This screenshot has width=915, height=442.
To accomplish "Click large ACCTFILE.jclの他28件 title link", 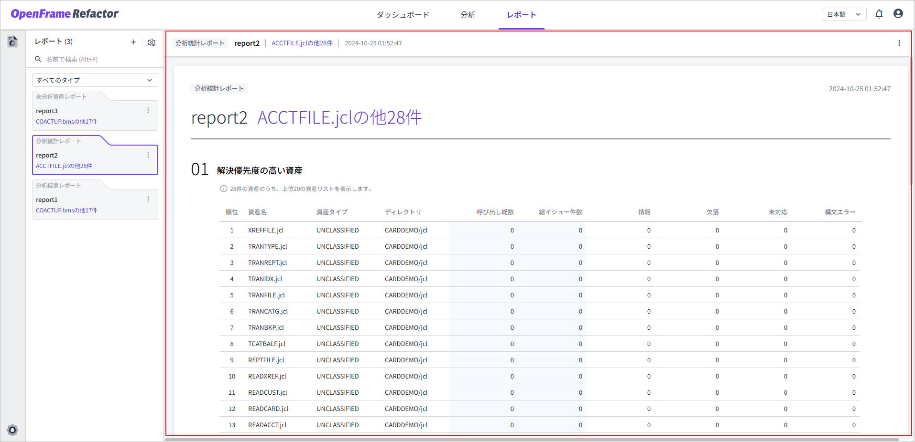I will [339, 117].
